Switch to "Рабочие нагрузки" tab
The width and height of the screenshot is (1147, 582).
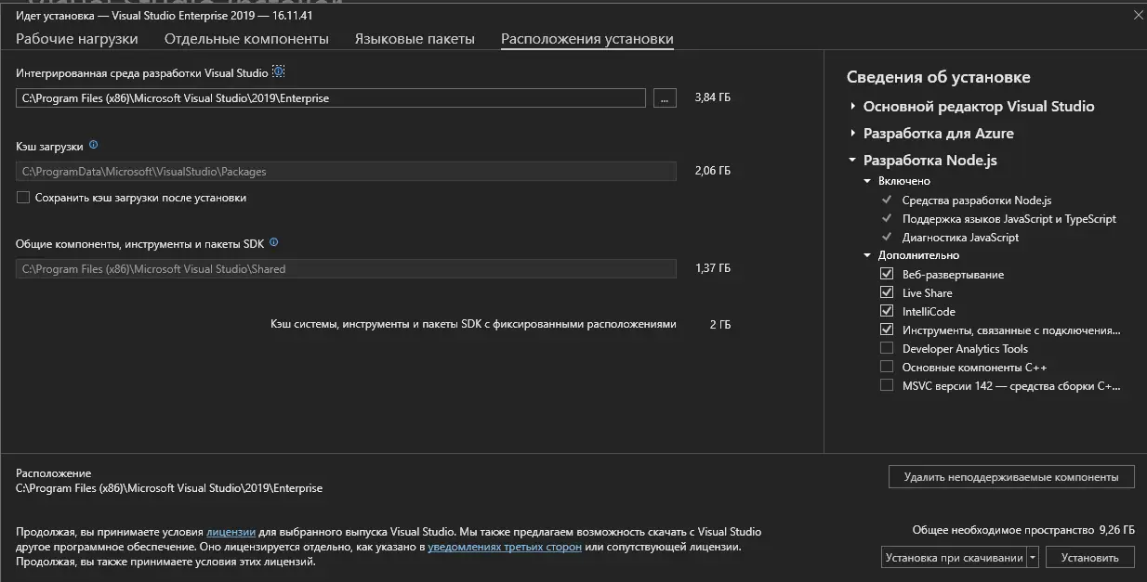tap(77, 39)
